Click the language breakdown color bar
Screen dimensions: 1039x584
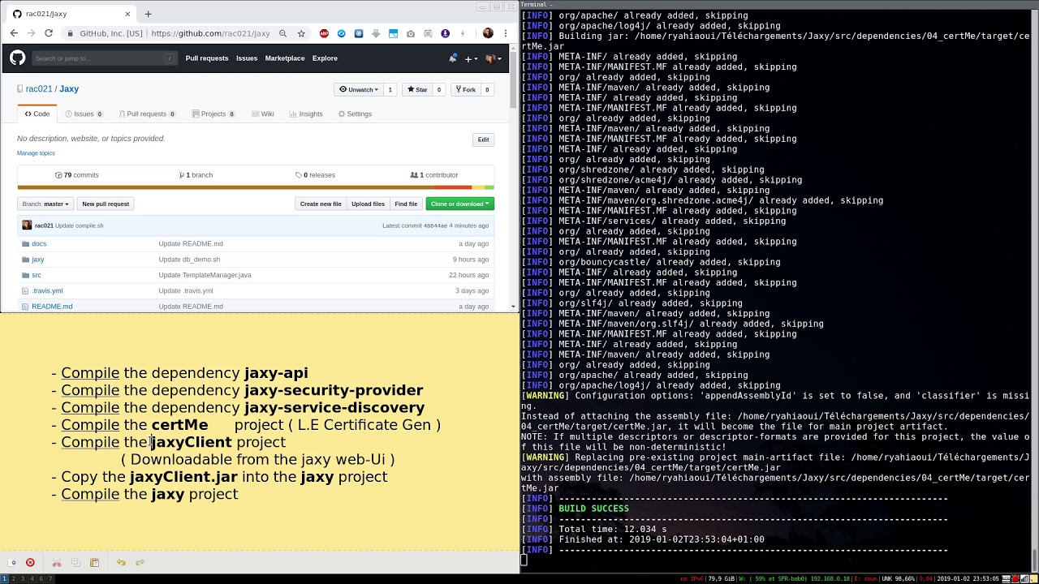tap(256, 187)
